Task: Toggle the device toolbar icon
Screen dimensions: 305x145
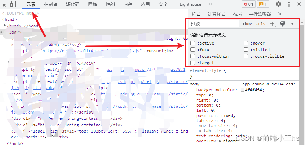Action: tap(13, 4)
